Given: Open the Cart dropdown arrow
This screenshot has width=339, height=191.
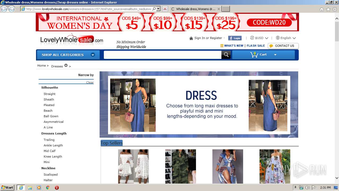Looking at the screenshot, I should click(275, 55).
